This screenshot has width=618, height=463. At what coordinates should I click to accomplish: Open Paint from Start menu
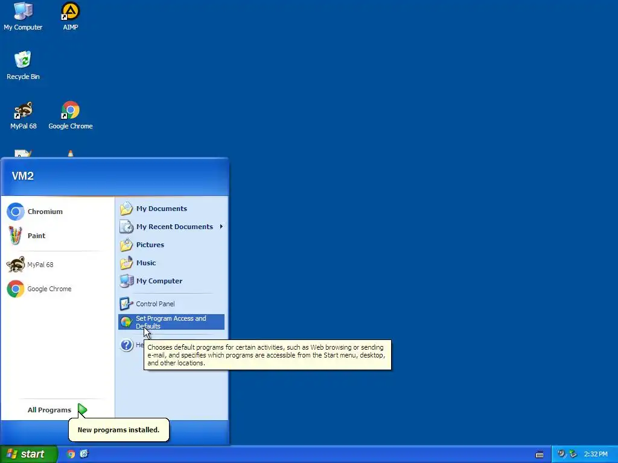pyautogui.click(x=58, y=236)
